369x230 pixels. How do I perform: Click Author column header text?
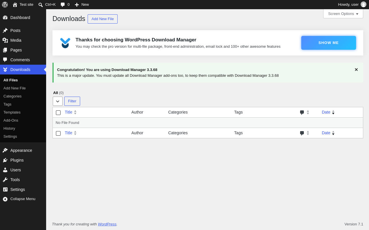point(137,112)
